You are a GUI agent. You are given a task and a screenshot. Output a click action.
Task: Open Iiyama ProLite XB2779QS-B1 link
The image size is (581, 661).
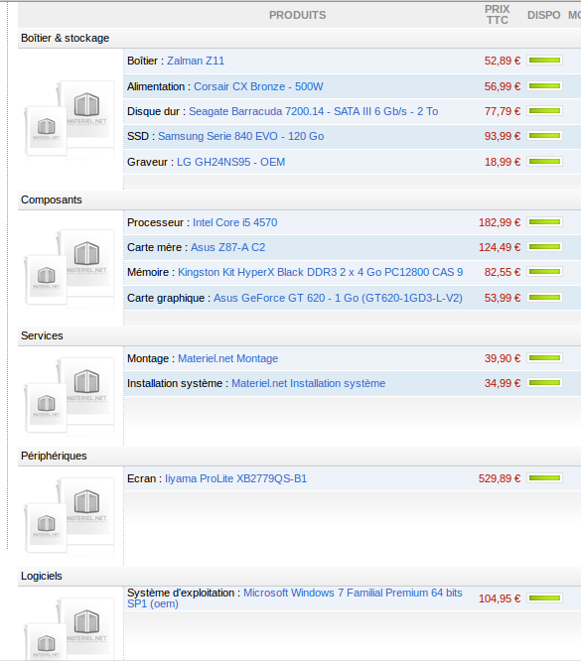tap(235, 479)
